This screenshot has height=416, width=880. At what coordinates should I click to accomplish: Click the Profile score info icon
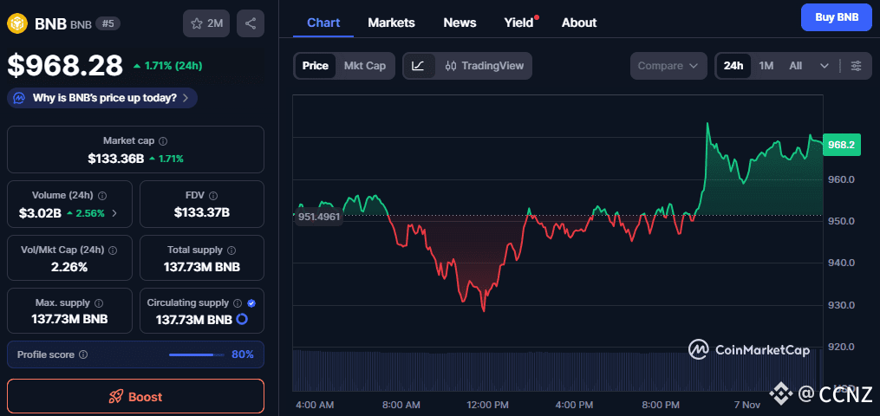point(83,354)
